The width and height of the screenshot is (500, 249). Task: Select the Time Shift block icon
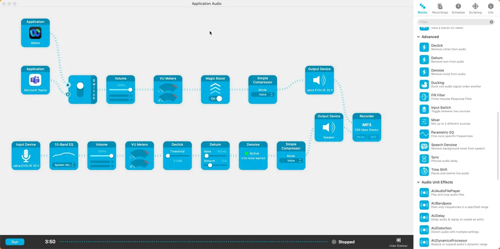coord(424,171)
